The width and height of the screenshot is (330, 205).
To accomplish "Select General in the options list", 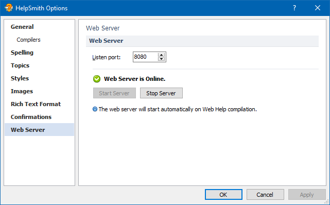I will 39,27.
